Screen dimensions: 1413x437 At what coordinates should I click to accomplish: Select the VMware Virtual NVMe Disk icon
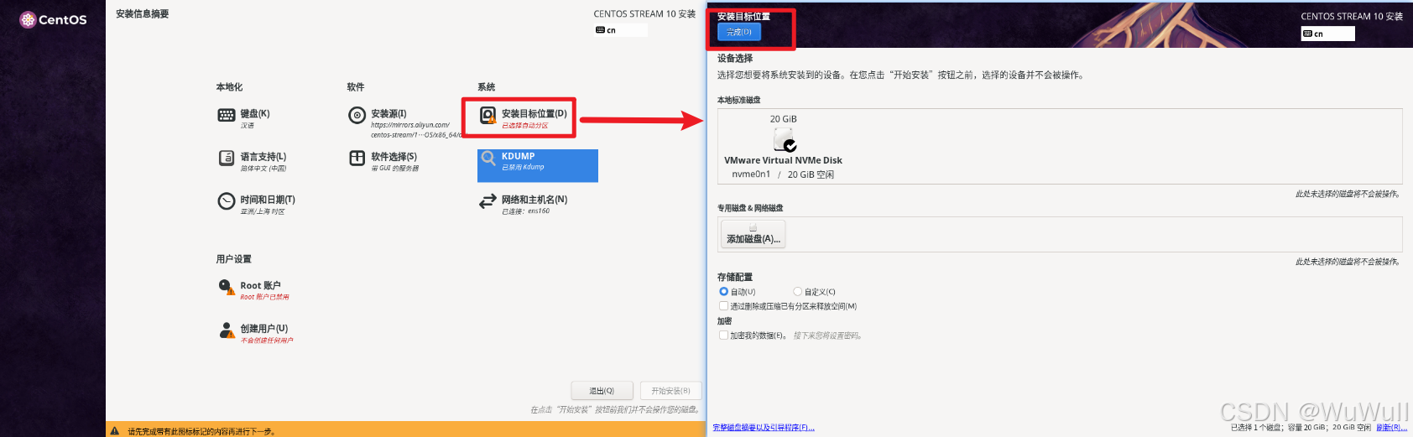pyautogui.click(x=785, y=140)
